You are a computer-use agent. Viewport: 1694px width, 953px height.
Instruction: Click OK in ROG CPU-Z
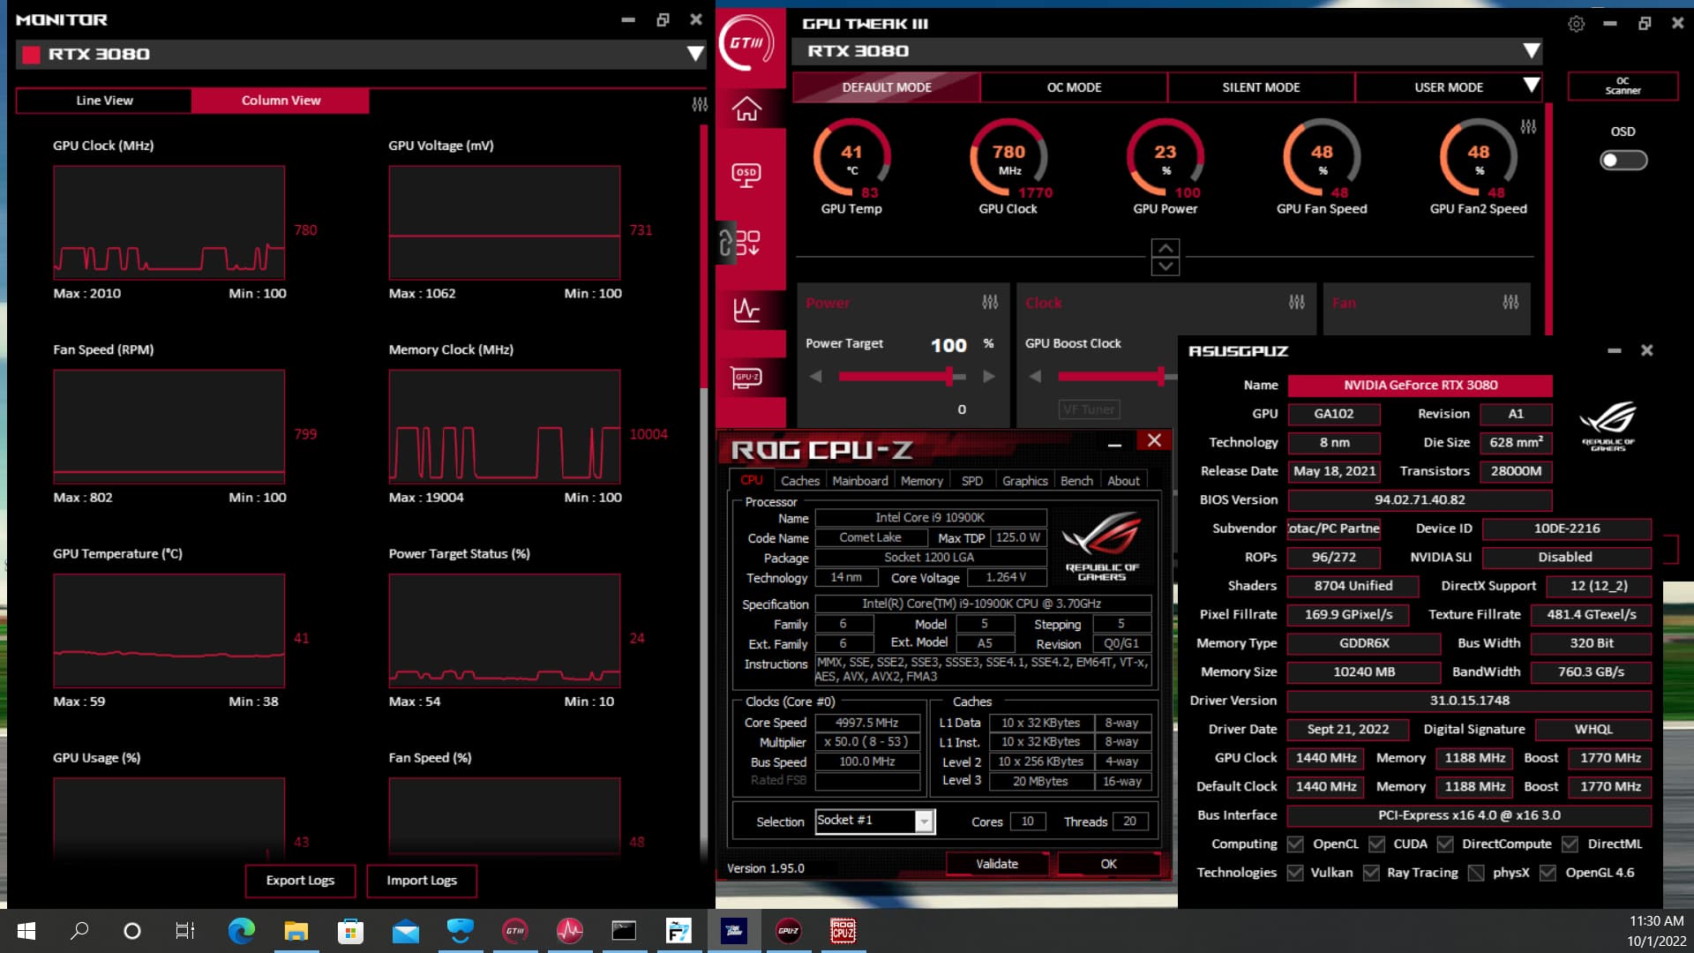(x=1108, y=864)
